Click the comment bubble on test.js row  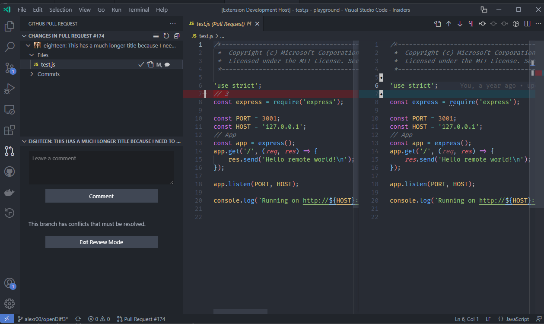tap(167, 65)
